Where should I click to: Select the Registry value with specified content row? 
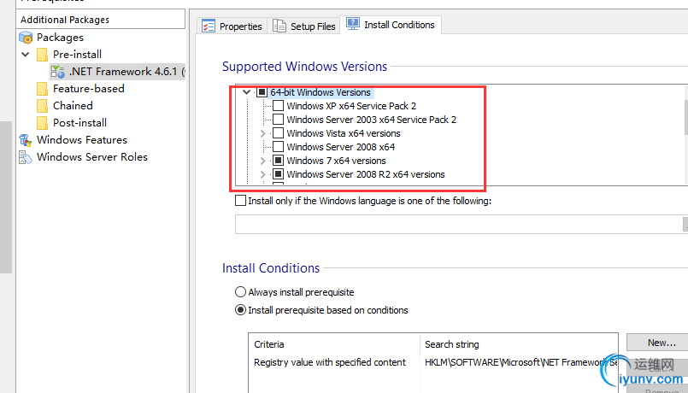[x=330, y=362]
